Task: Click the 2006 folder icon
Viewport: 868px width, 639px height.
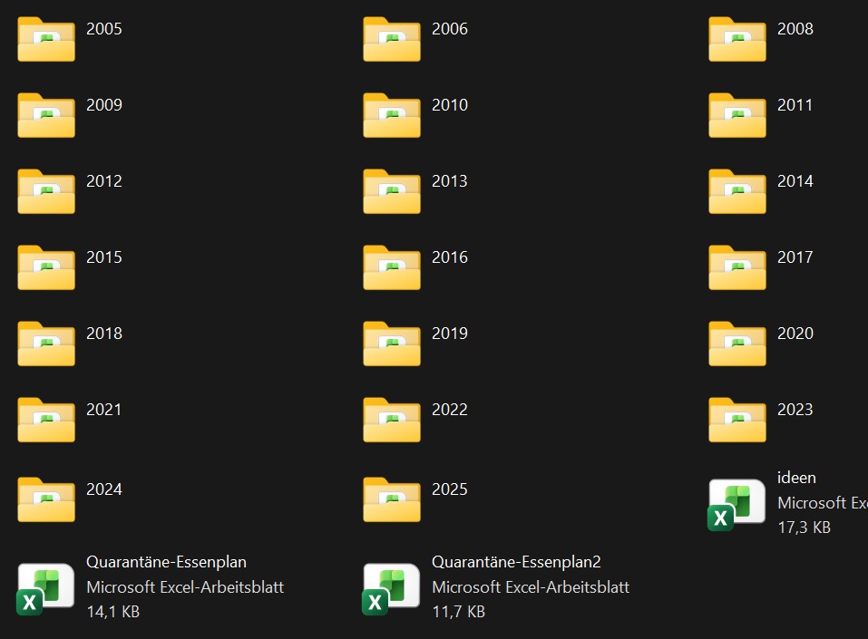Action: tap(392, 39)
